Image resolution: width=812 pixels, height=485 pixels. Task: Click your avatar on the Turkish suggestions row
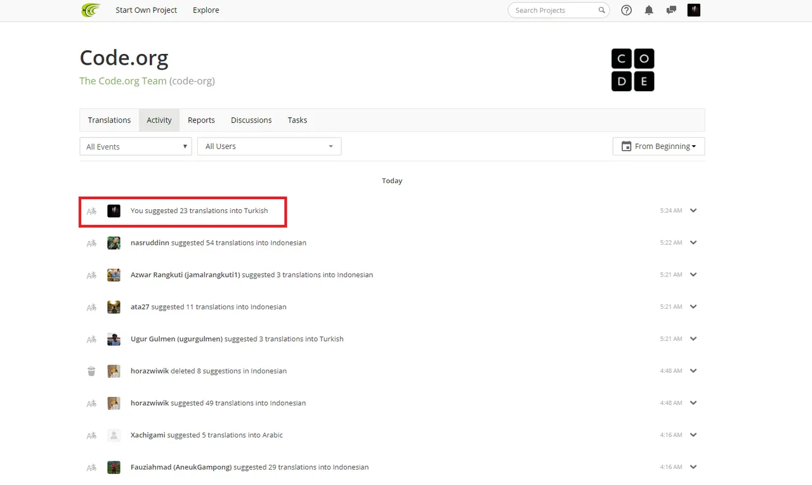tap(114, 210)
